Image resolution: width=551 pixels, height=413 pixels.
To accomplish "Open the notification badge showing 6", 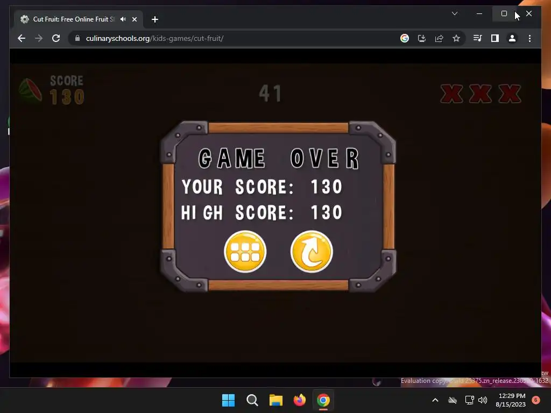I will click(x=536, y=400).
